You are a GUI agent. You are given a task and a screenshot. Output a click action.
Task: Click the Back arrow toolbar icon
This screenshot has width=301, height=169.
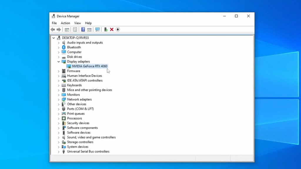53,30
